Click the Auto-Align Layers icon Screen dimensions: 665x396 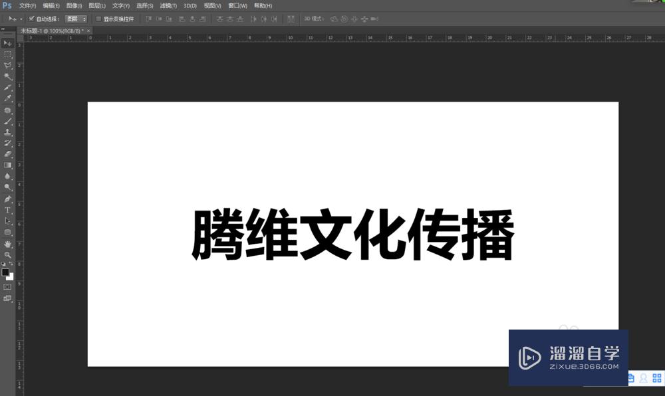[291, 19]
